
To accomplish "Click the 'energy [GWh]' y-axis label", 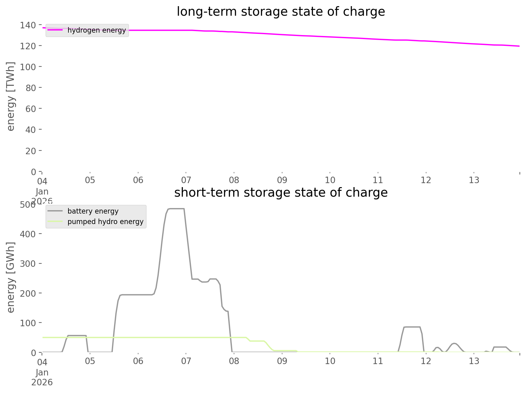I will click(11, 278).
